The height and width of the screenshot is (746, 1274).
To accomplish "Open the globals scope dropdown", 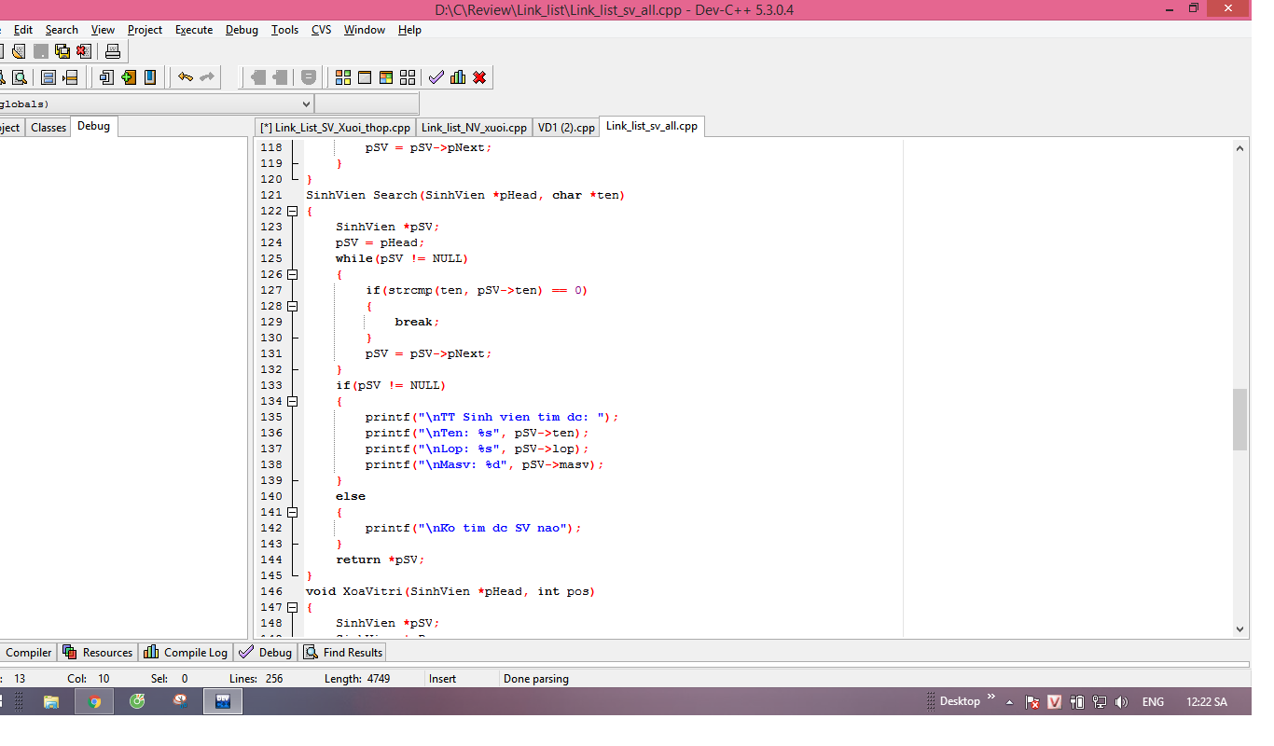I will (x=306, y=104).
